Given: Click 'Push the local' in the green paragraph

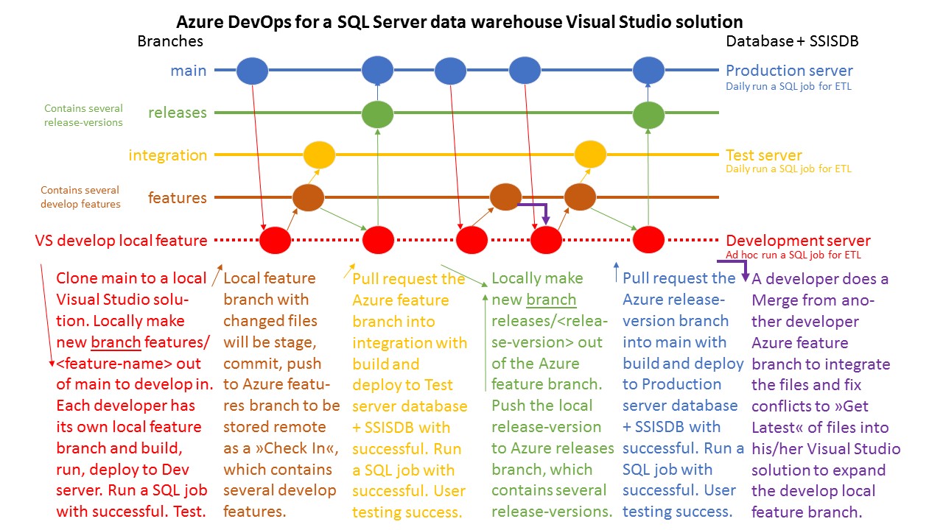Looking at the screenshot, I should (541, 406).
